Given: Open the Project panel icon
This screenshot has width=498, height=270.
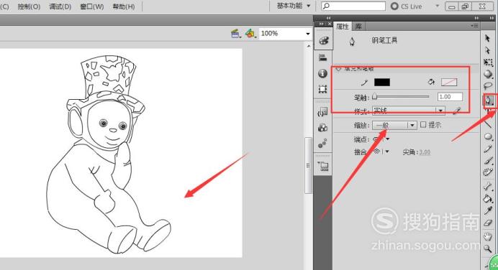Looking at the screenshot, I should click(323, 166).
